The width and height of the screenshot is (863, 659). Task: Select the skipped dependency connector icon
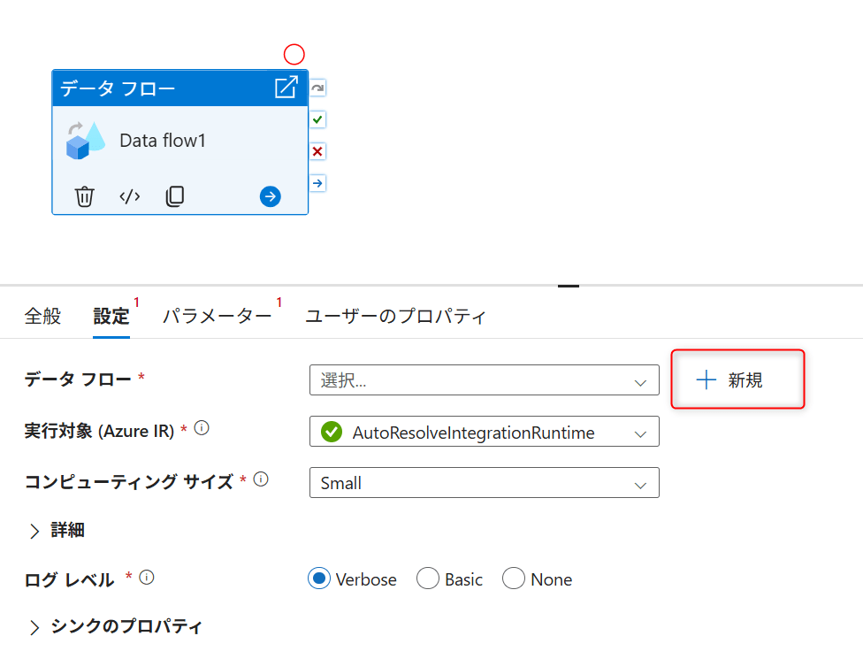[317, 88]
